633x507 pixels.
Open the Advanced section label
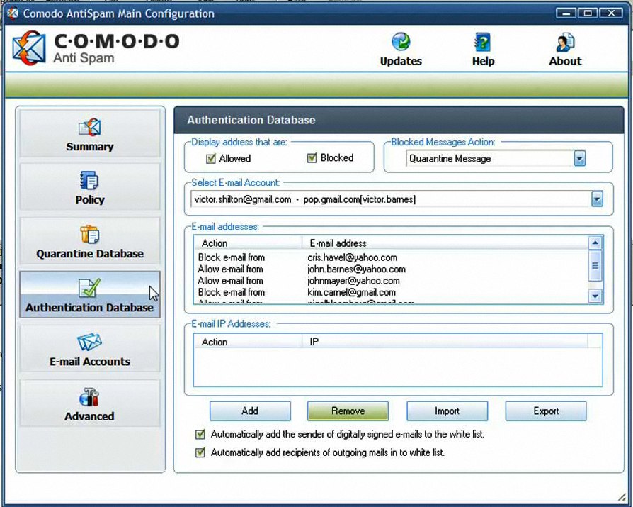pos(89,416)
